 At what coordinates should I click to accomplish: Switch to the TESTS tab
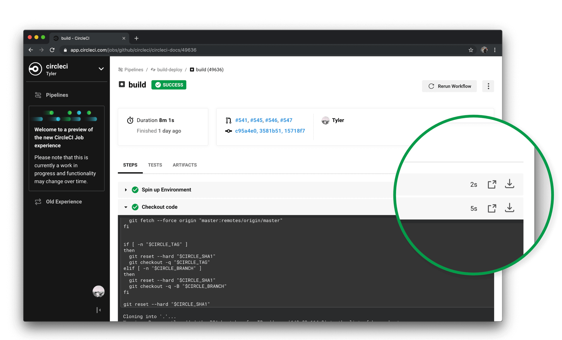pos(155,165)
